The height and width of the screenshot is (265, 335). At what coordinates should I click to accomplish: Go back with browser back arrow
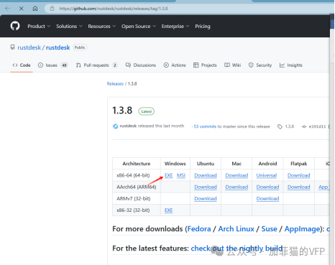(x=7, y=9)
